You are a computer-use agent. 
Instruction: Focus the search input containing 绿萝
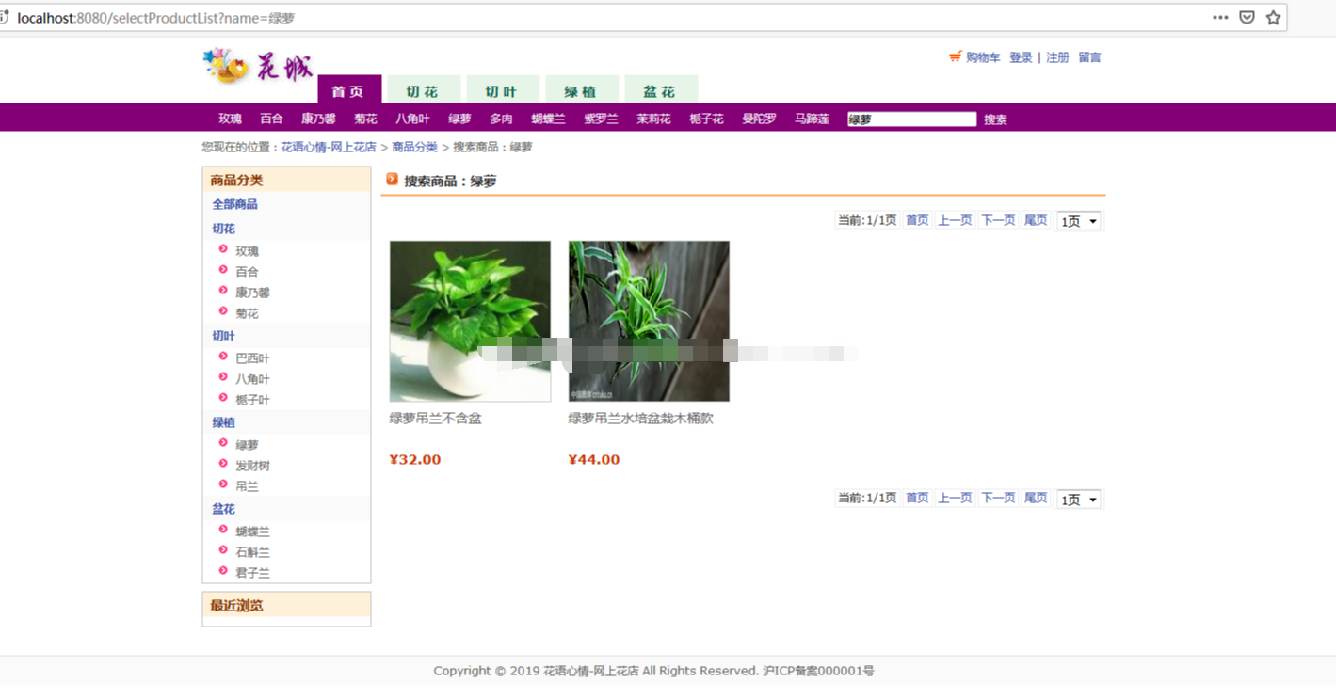coord(911,119)
